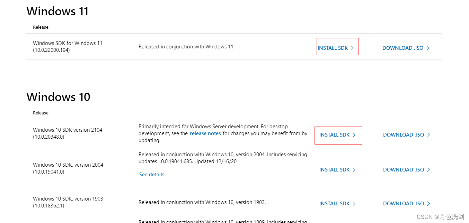Download the .ISO for Windows 11 SDK
This screenshot has width=469, height=223.
click(404, 48)
